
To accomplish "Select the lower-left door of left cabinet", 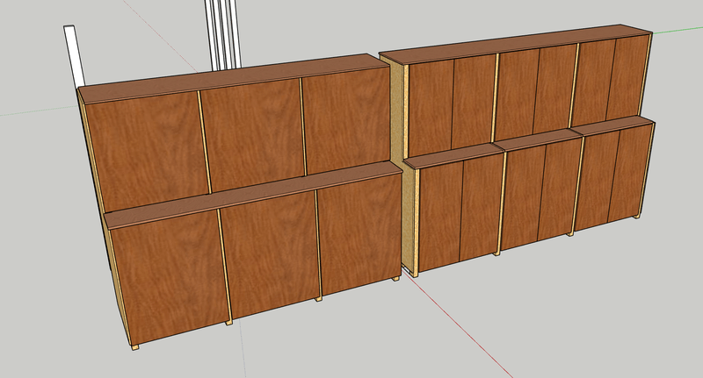I will (170, 276).
